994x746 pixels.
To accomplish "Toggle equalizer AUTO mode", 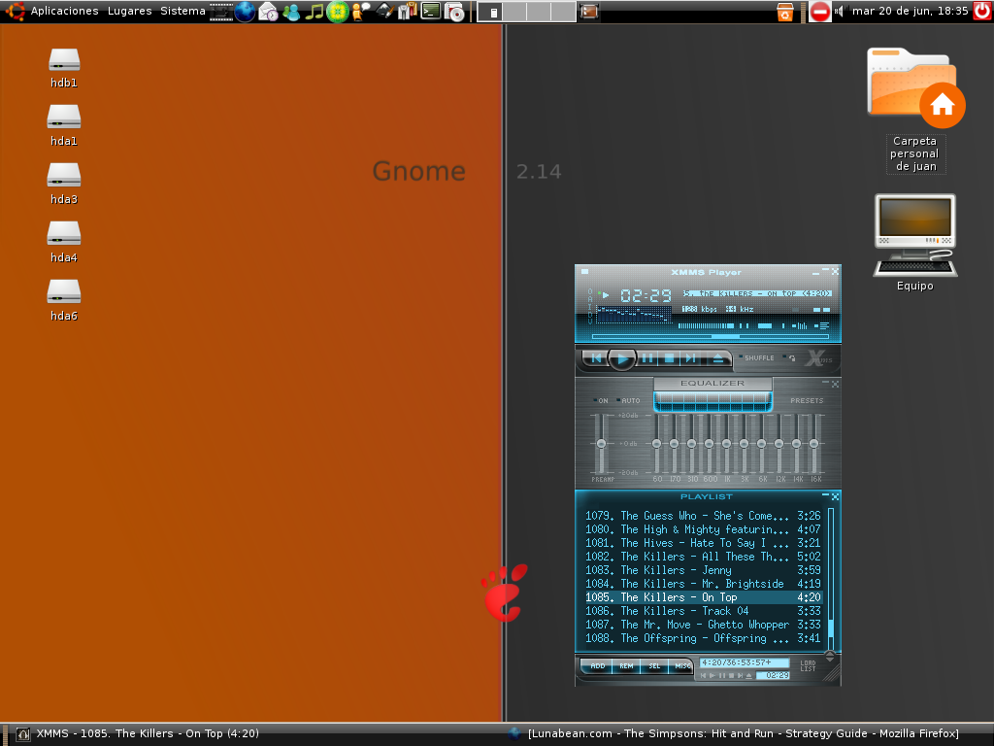I will click(x=628, y=400).
